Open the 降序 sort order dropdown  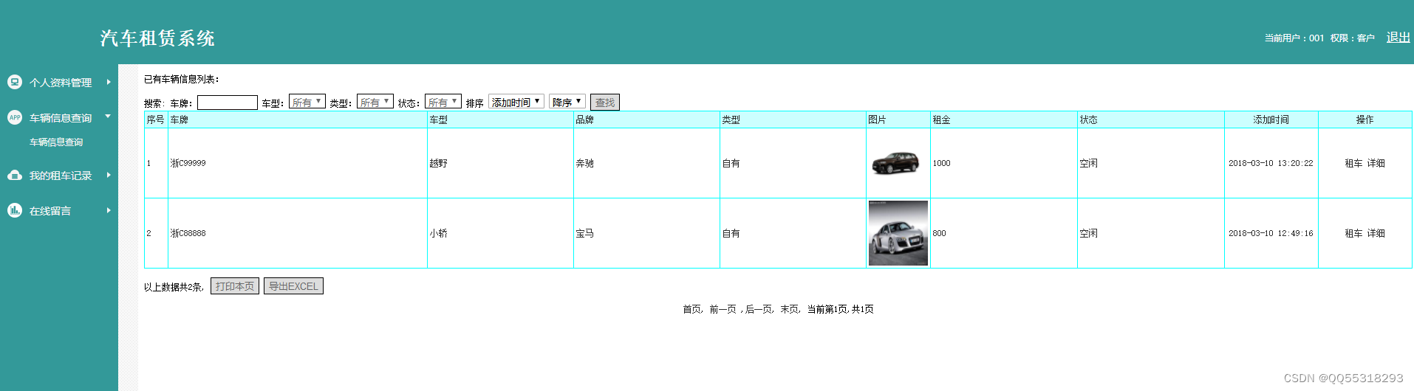(x=567, y=102)
